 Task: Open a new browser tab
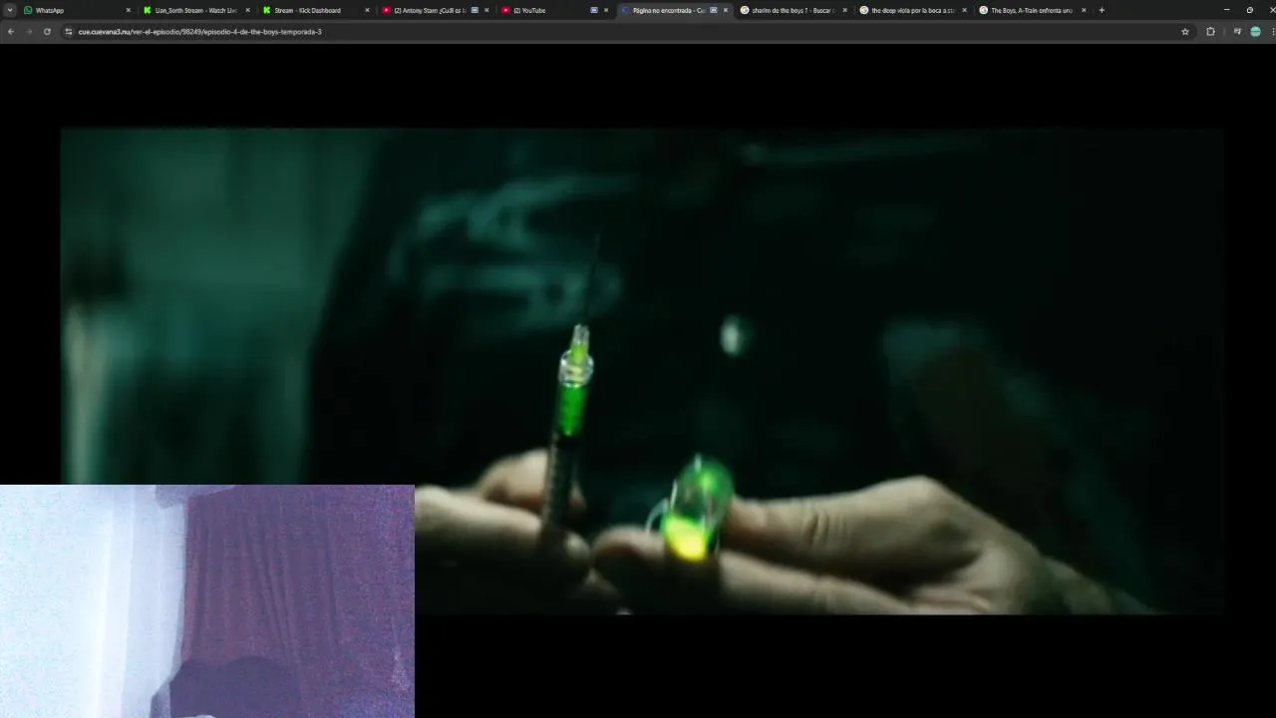[1102, 10]
